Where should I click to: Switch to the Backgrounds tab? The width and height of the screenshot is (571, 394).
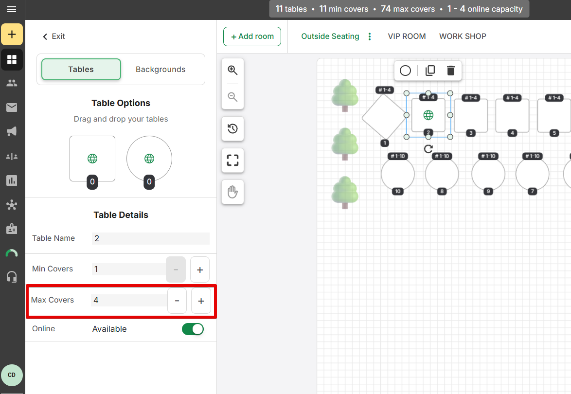[161, 70]
